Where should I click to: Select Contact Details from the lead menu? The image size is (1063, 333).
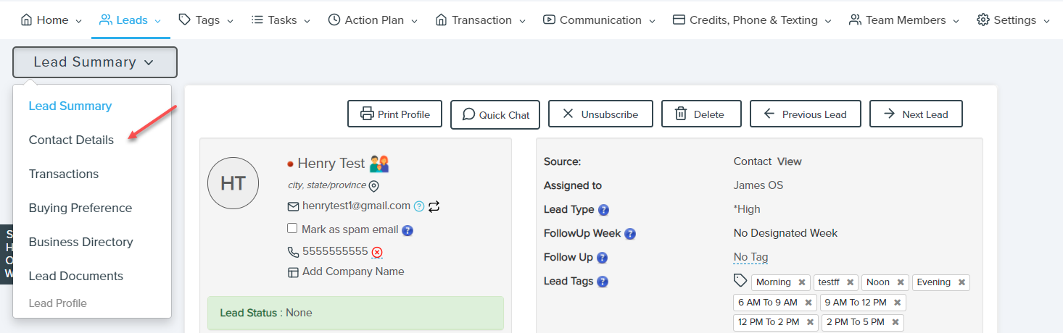click(71, 140)
